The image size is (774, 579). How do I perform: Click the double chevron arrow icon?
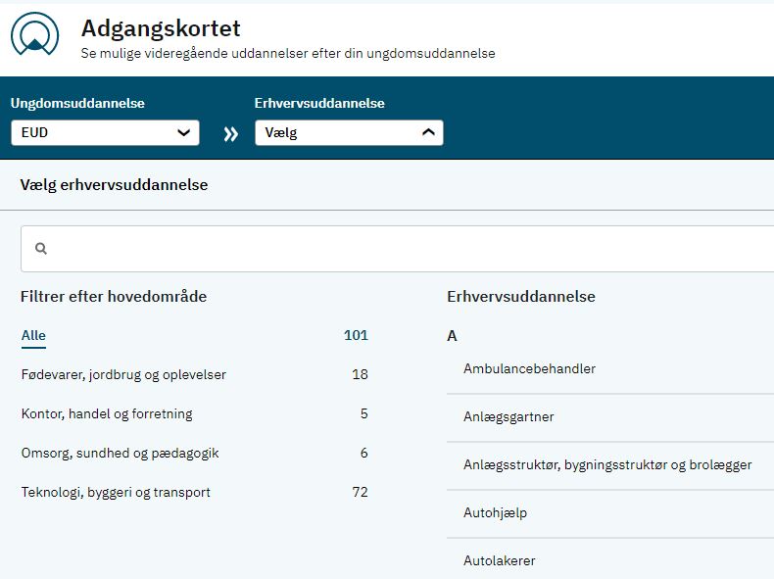click(x=230, y=134)
